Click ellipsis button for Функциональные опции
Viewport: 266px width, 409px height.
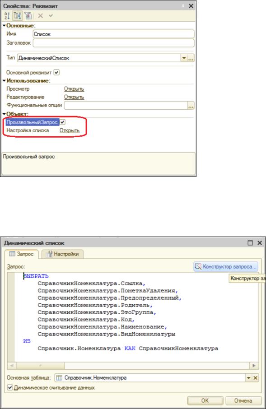pyautogui.click(x=191, y=105)
